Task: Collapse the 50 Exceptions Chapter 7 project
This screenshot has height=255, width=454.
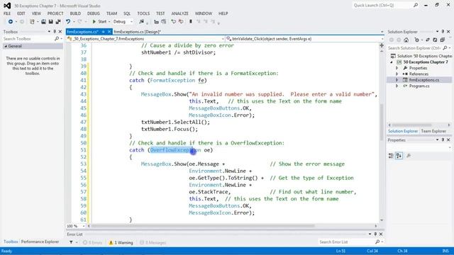Action: pyautogui.click(x=392, y=62)
